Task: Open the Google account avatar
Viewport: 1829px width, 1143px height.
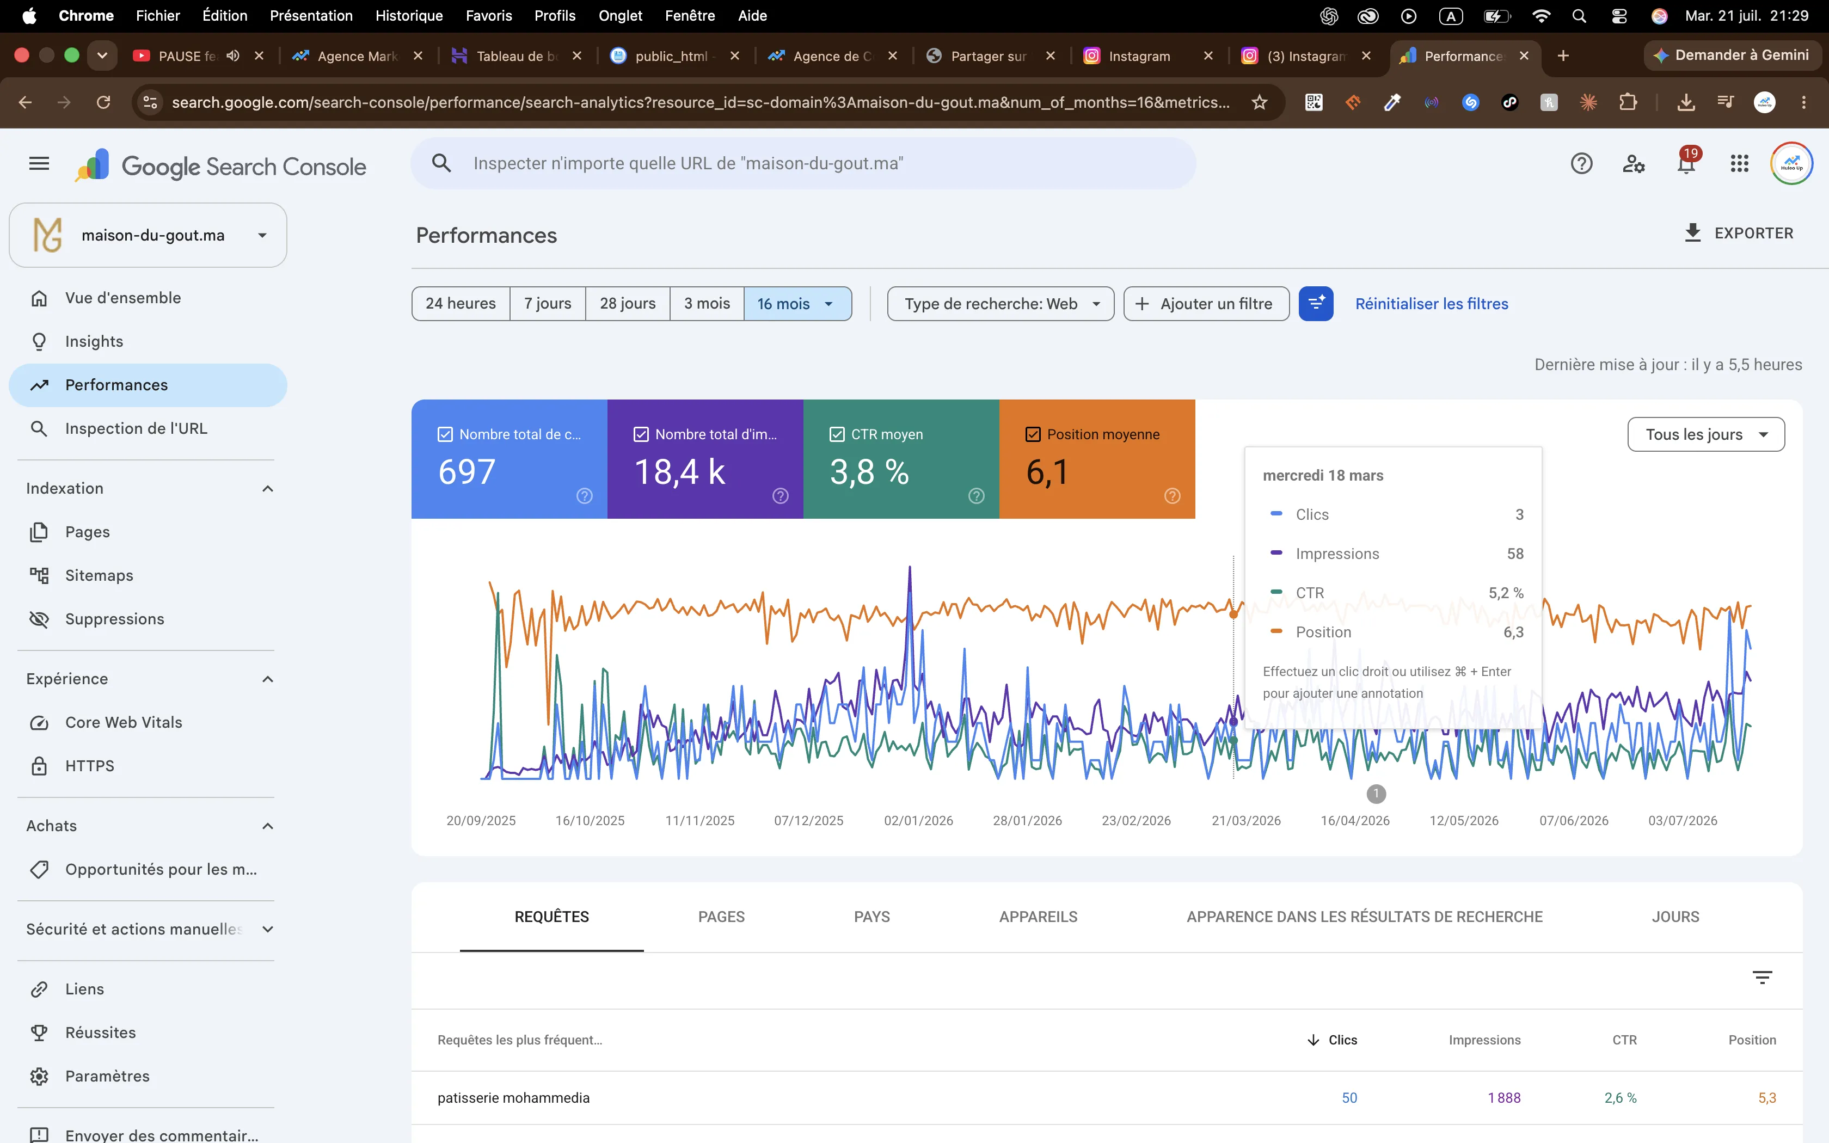Action: (x=1791, y=163)
